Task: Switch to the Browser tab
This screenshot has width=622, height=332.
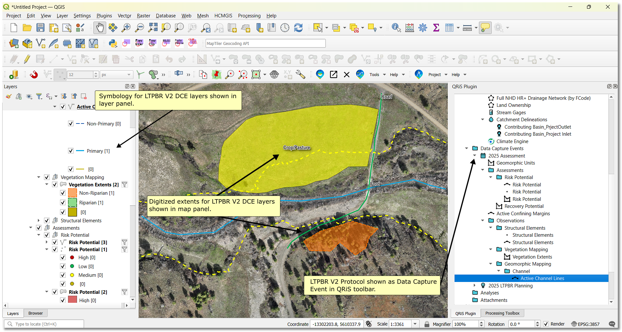Action: click(x=35, y=313)
